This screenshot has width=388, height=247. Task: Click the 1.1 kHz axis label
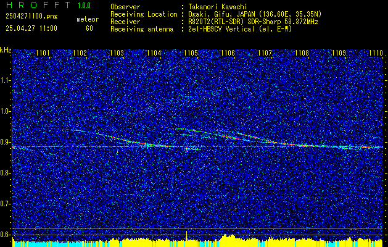[x=5, y=80]
